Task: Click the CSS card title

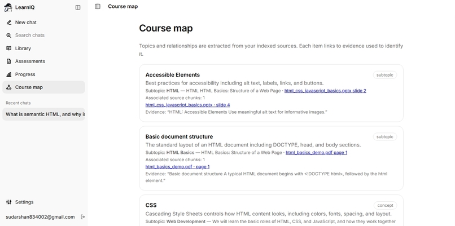Action: [x=151, y=205]
